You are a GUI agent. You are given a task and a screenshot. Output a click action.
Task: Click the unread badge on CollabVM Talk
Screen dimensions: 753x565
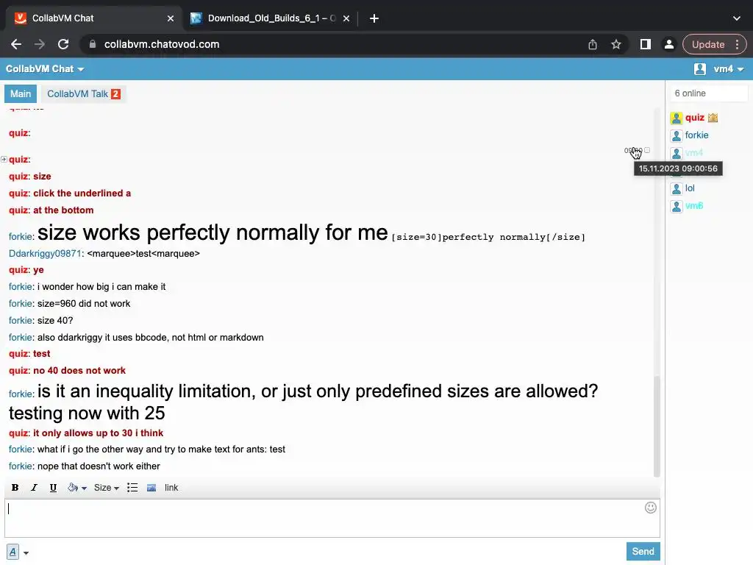coord(115,94)
